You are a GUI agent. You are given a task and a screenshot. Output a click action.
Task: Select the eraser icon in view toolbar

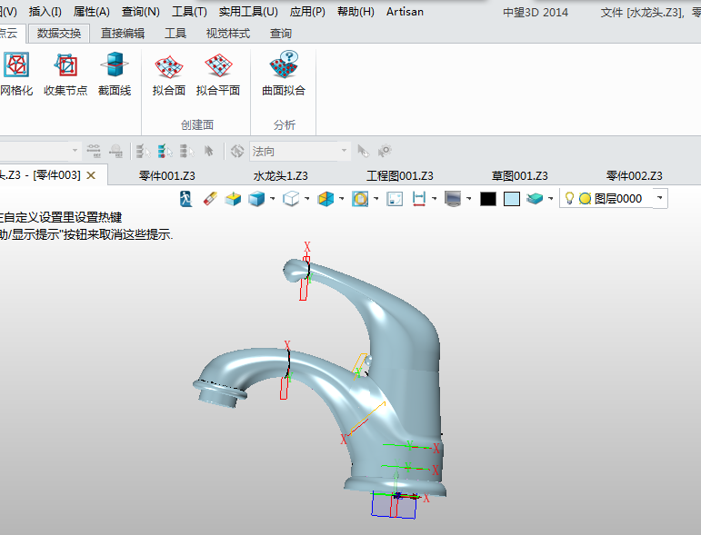click(x=209, y=198)
